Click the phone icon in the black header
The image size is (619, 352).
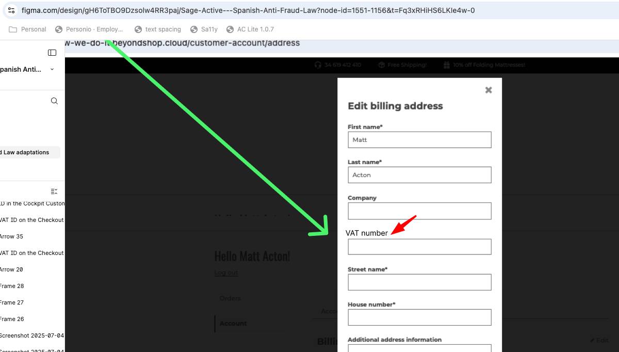click(318, 65)
